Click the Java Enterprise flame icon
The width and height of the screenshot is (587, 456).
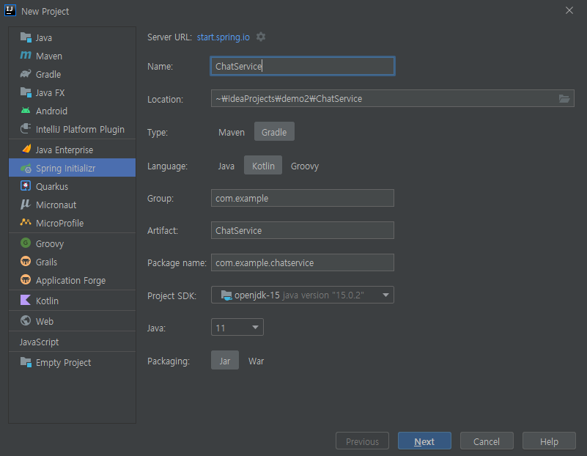click(x=26, y=149)
